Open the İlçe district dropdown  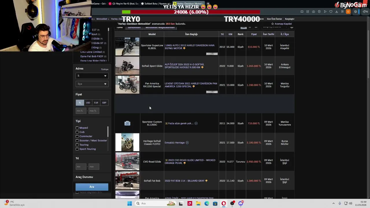coord(92,84)
